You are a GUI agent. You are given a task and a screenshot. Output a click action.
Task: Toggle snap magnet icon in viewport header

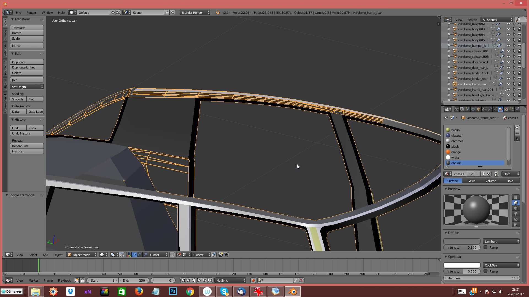[x=179, y=255]
